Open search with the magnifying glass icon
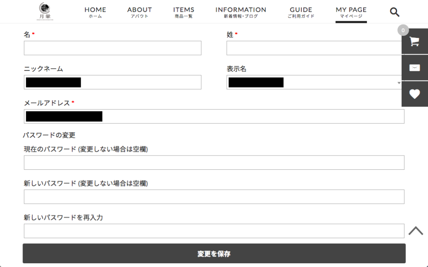The height and width of the screenshot is (267, 428). coord(395,12)
